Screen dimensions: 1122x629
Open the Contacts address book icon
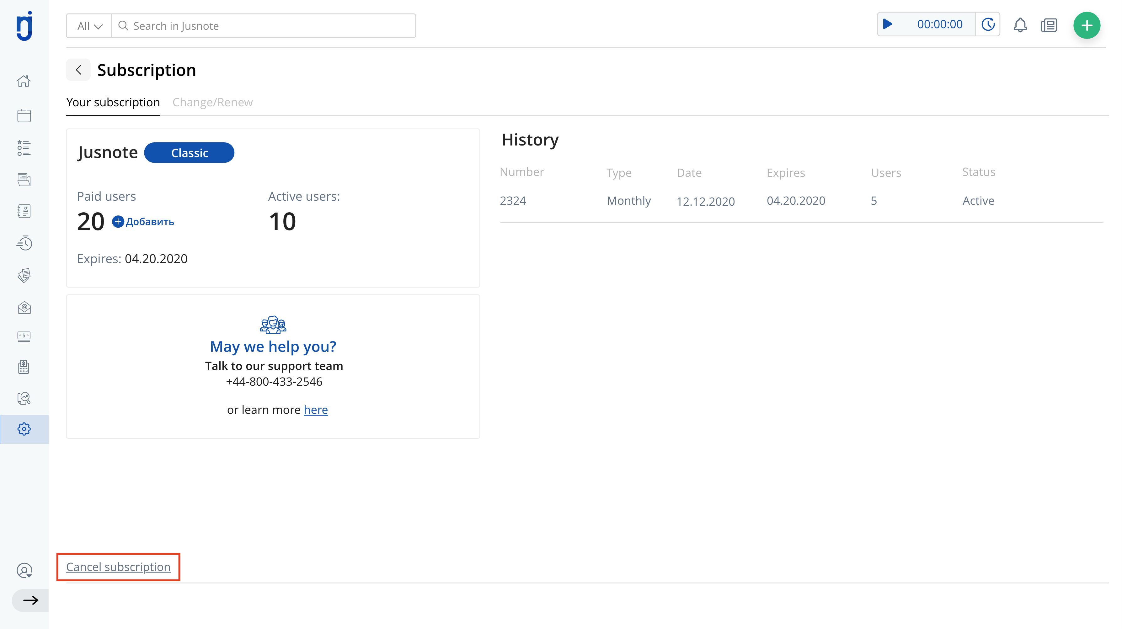point(24,211)
